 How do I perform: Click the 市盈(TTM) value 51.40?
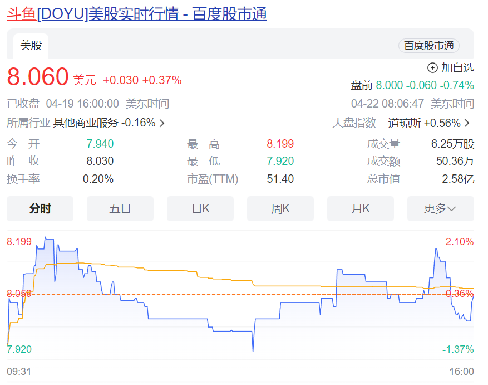[x=280, y=179]
